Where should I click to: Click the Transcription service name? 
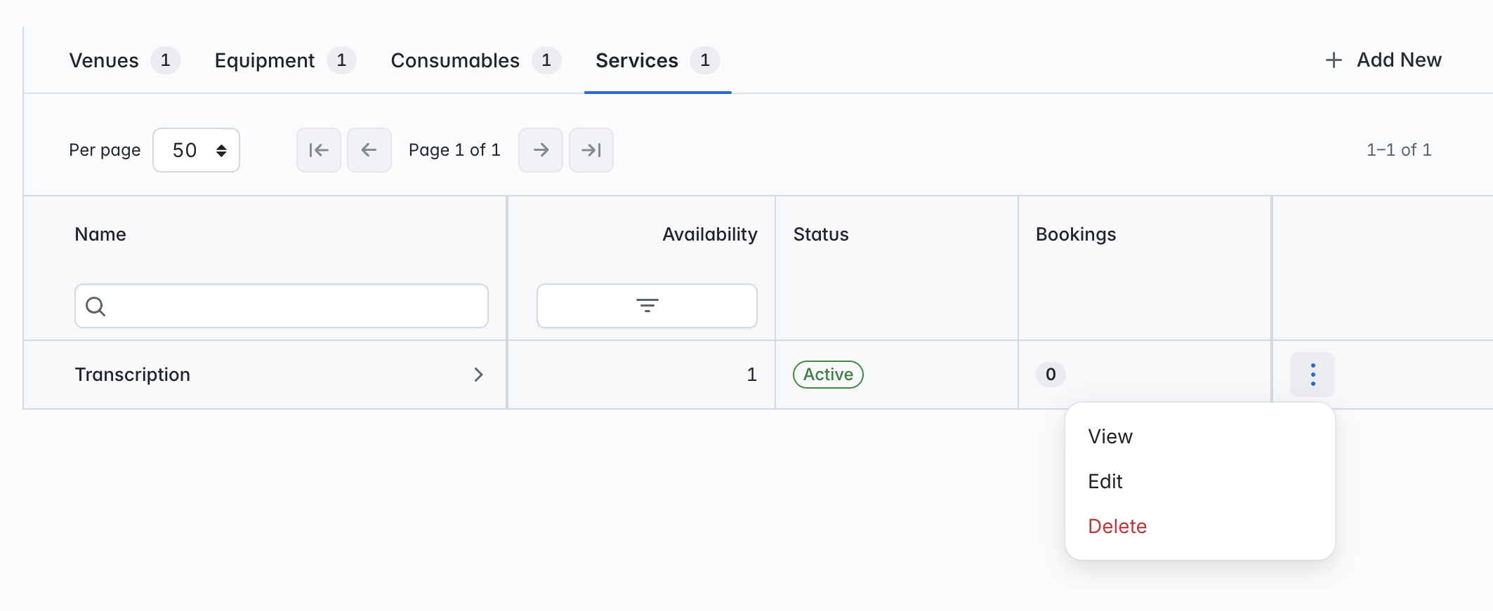[x=133, y=375]
